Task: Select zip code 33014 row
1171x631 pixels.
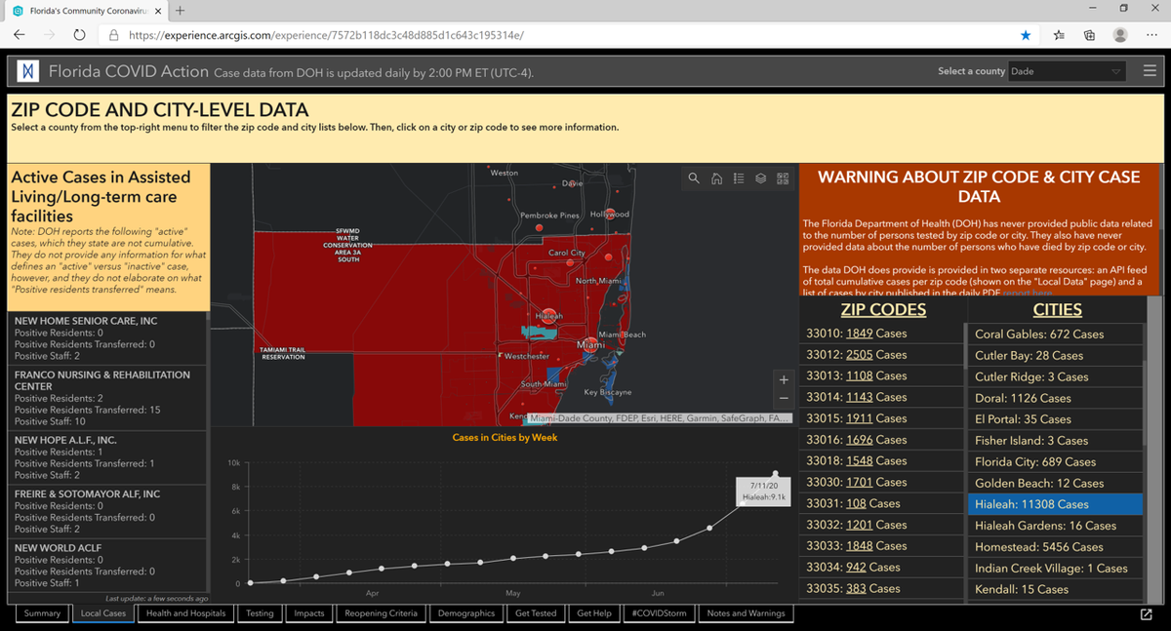Action: point(881,397)
